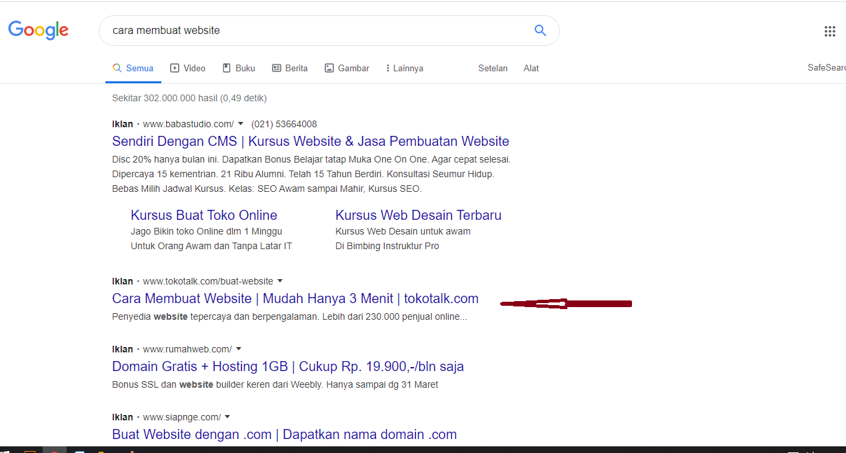The width and height of the screenshot is (846, 453).
Task: Click the Alat search tools button
Action: click(x=531, y=68)
